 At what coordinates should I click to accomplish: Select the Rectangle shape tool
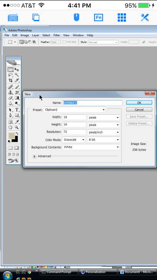tap(17, 115)
